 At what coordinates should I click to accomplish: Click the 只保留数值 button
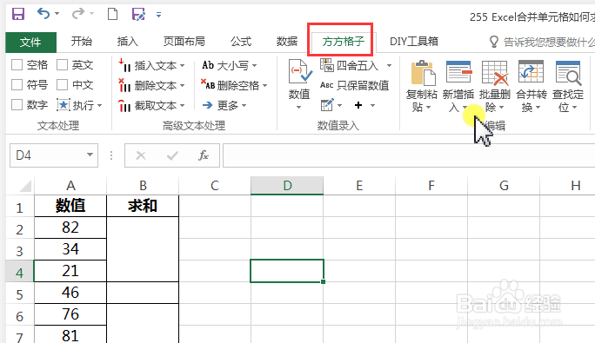pyautogui.click(x=354, y=85)
